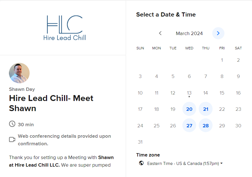The width and height of the screenshot is (252, 177).
Task: Go to the next month arrow
Action: (218, 33)
